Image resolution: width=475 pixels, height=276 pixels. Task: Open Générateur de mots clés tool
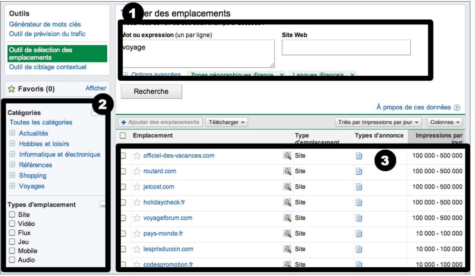(45, 24)
